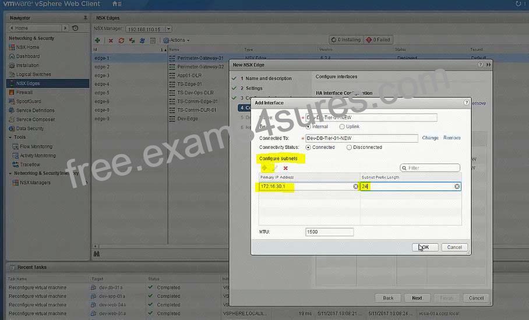Collapse the Networking & Security Inventory section
Screen dimensions: 529x320
point(10,173)
